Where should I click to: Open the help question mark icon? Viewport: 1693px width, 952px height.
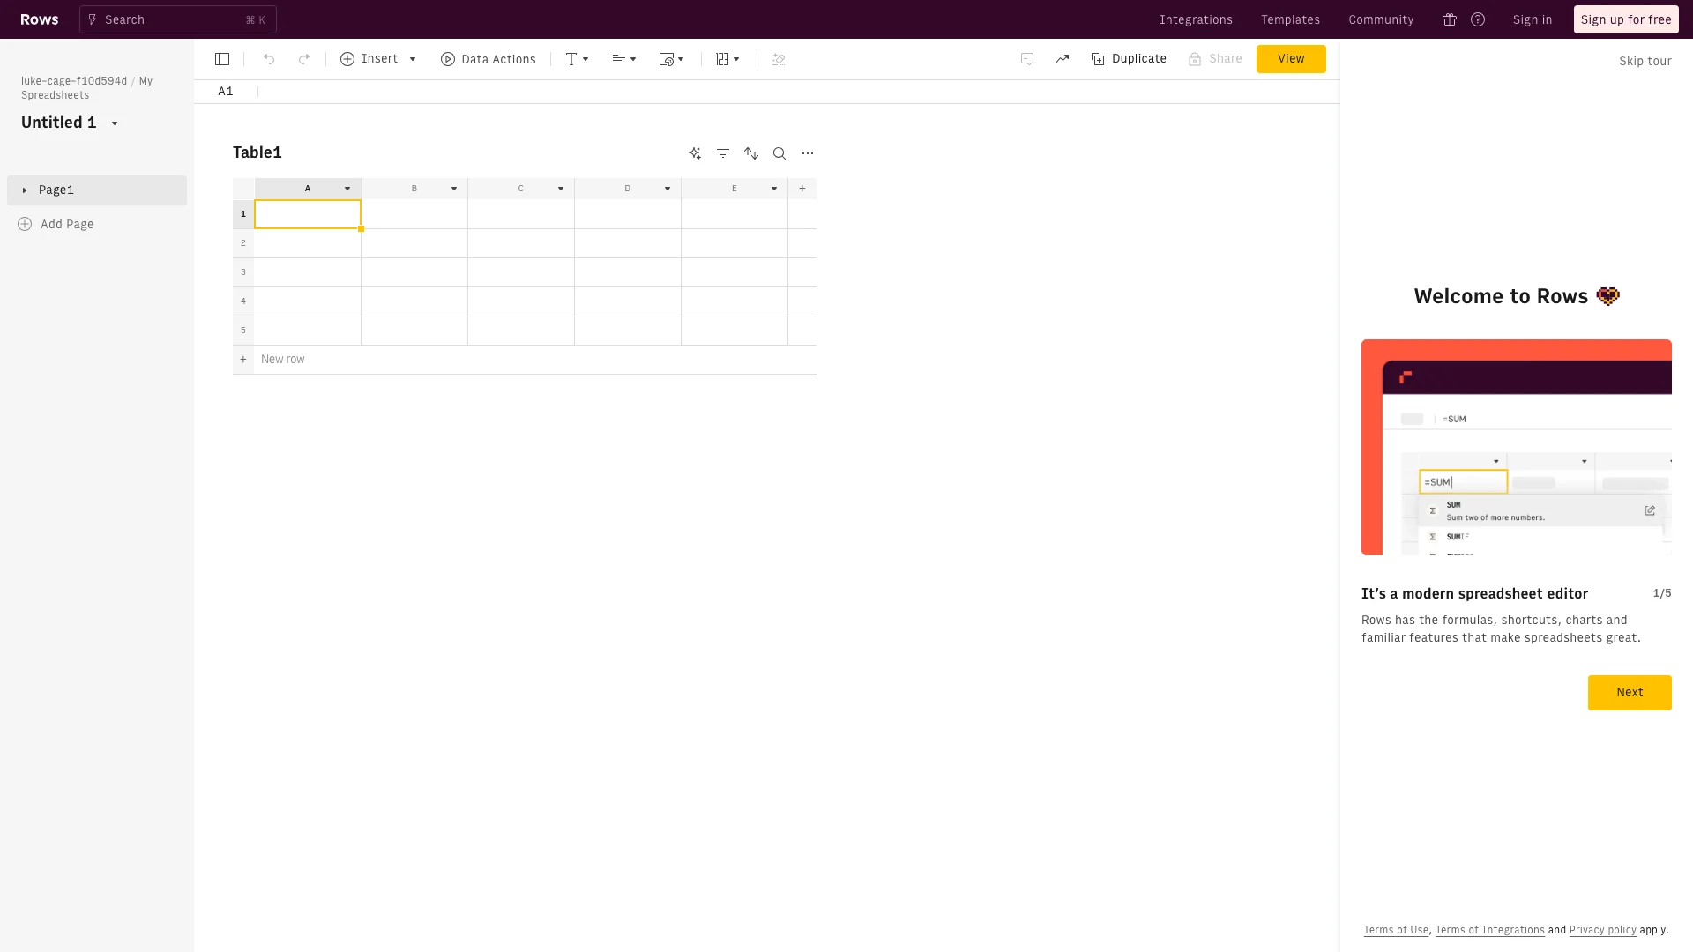click(x=1478, y=19)
